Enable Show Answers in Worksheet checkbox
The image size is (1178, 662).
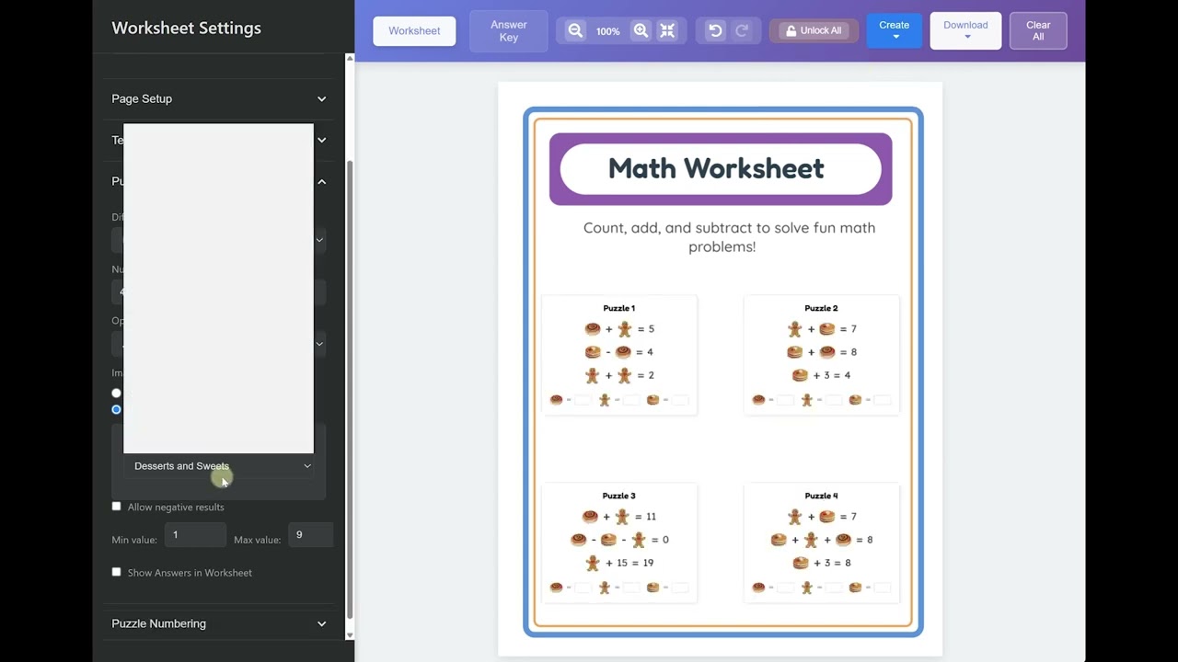116,572
